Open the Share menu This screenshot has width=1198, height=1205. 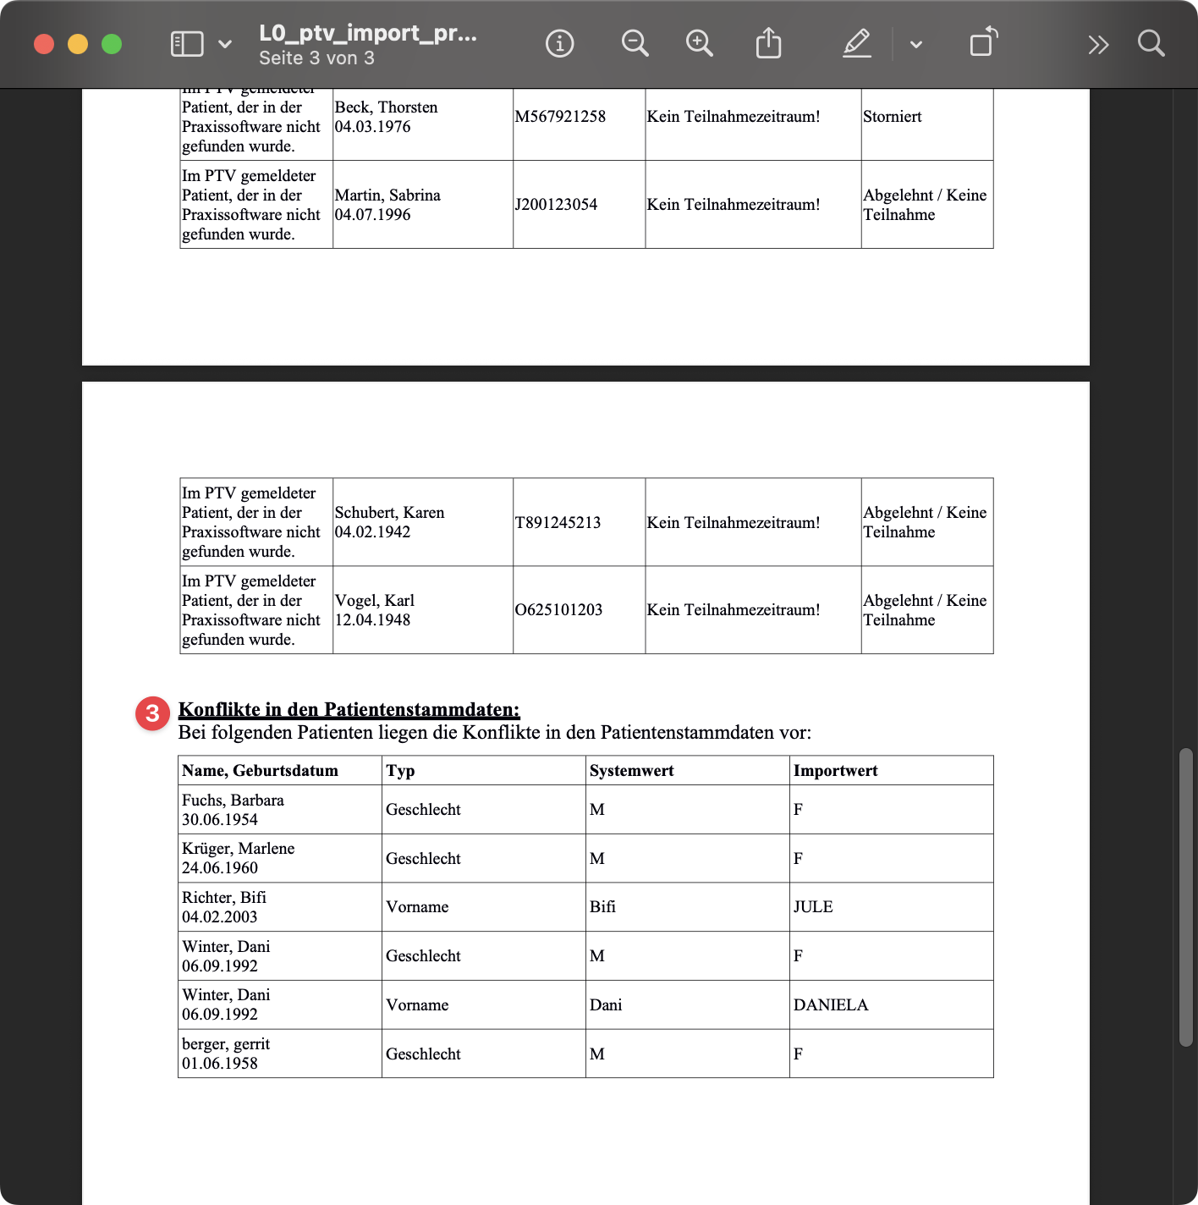pyautogui.click(x=768, y=43)
